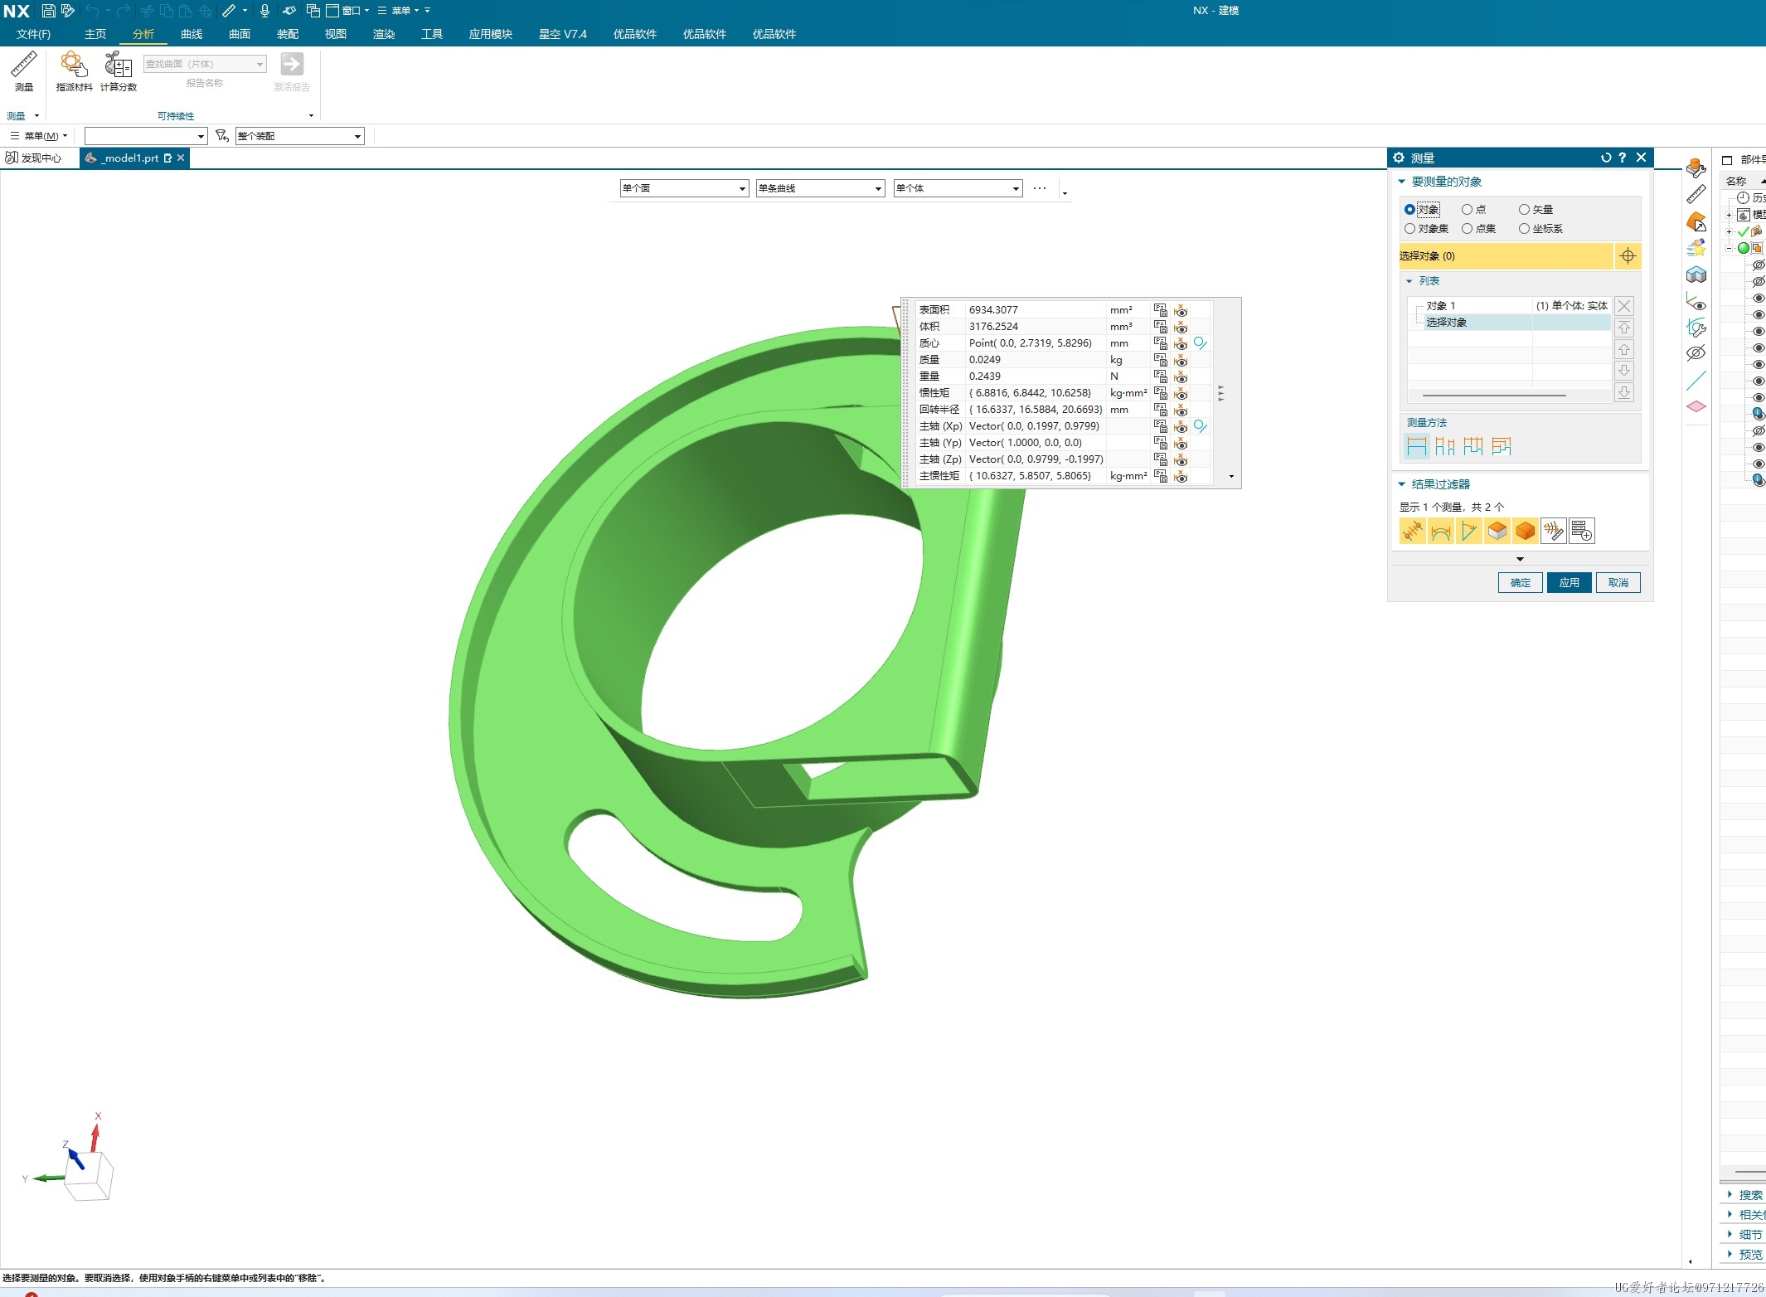The image size is (1766, 1297).
Task: Select the fourth 测量方法 reference object icon
Action: click(x=1502, y=446)
